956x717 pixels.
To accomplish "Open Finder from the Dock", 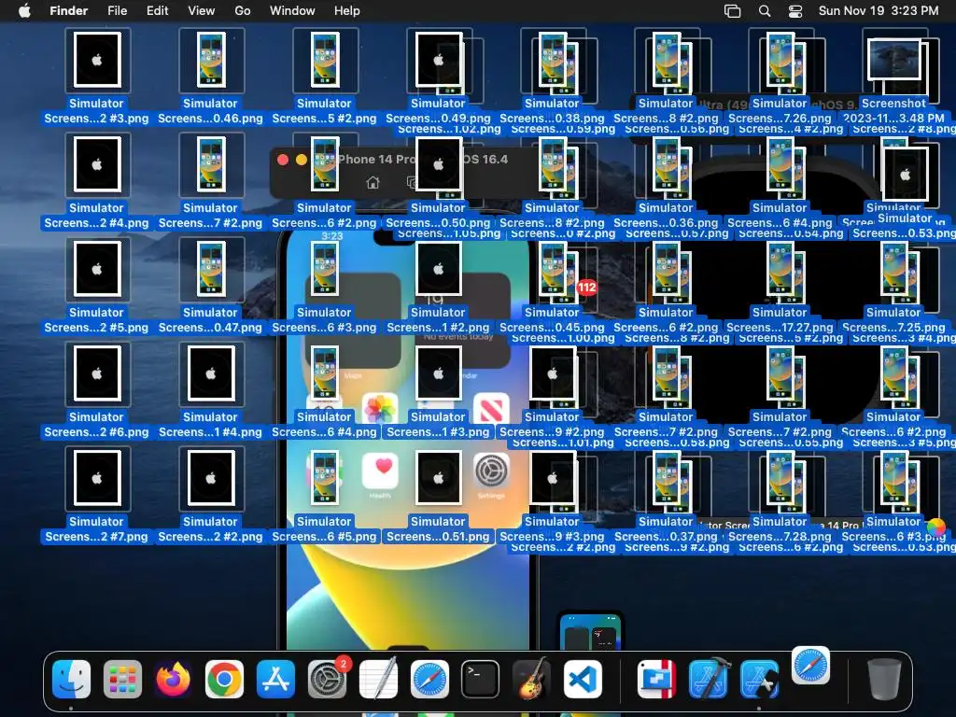I will 71,679.
